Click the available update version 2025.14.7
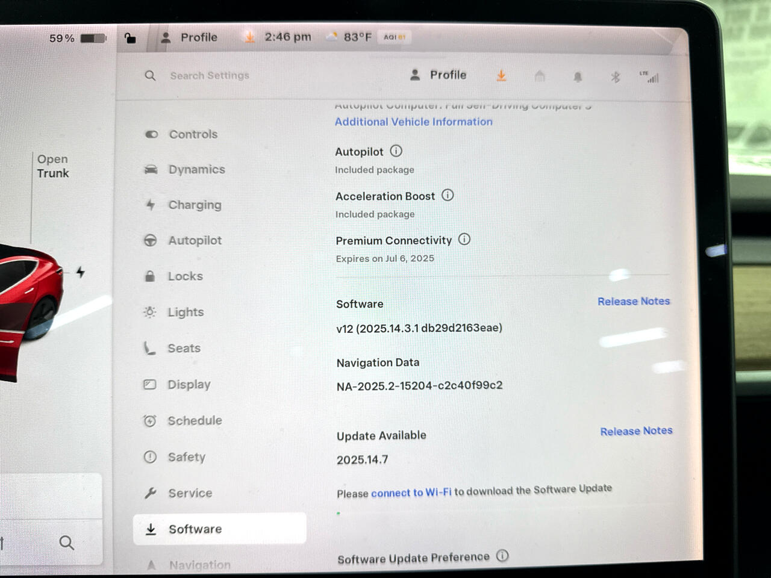This screenshot has height=578, width=771. [363, 460]
